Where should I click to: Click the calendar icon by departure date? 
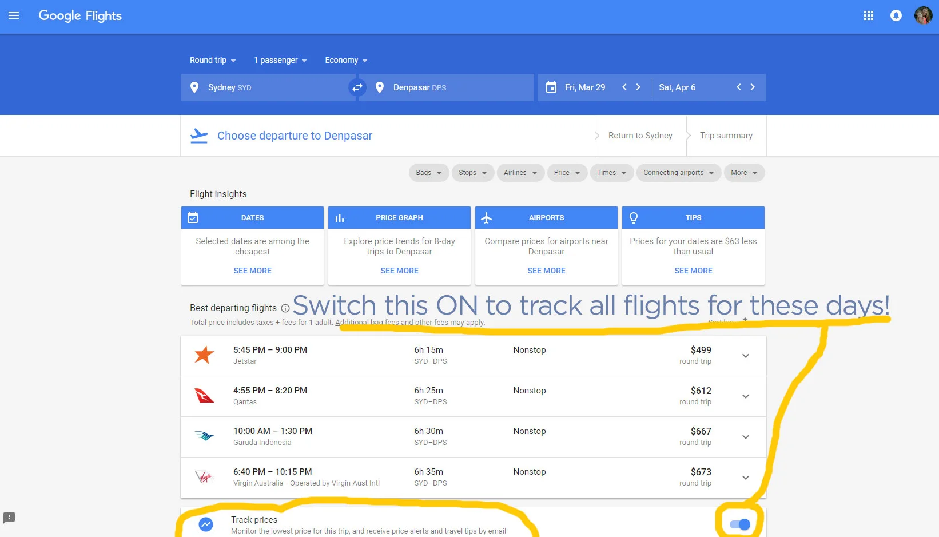551,87
